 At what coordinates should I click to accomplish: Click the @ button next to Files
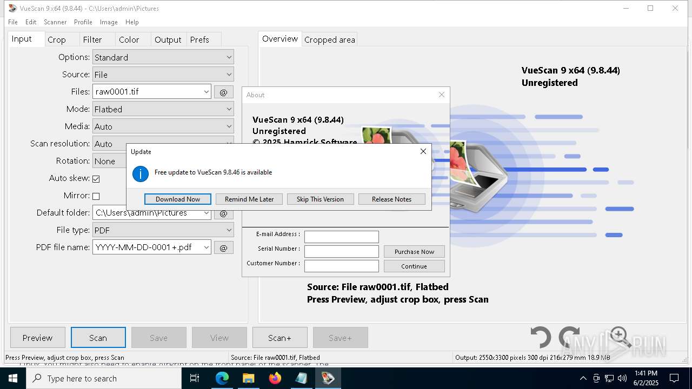coord(224,92)
